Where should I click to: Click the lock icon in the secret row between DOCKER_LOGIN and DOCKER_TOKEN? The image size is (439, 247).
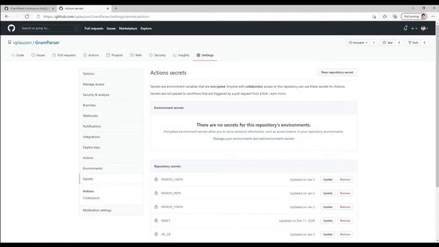click(x=156, y=193)
